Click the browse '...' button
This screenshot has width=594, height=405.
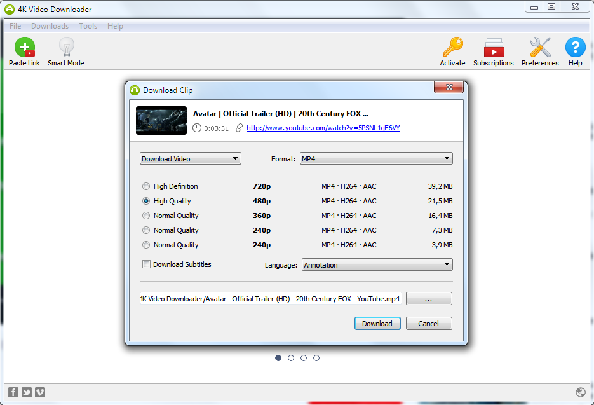(429, 299)
